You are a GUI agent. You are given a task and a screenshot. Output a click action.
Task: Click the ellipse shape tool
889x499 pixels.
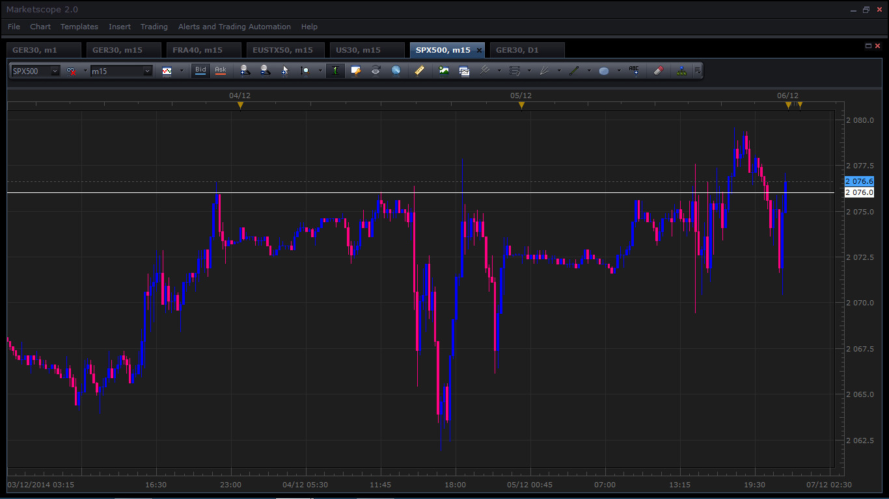click(604, 71)
